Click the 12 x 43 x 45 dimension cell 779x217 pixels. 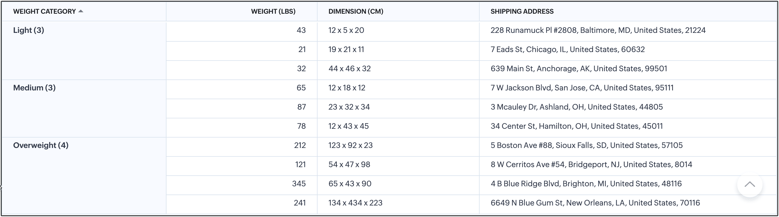click(348, 126)
